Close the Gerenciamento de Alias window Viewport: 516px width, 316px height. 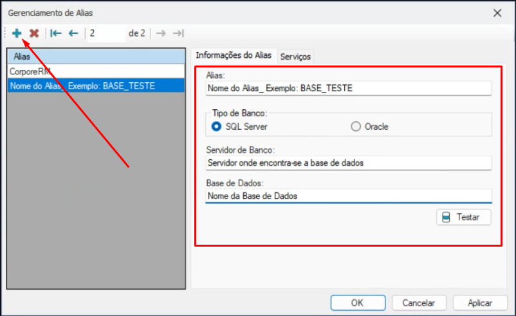click(x=497, y=13)
